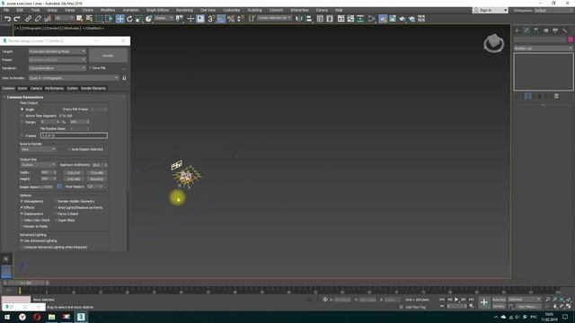Select the Single time output radio
The image size is (575, 323).
(x=22, y=109)
